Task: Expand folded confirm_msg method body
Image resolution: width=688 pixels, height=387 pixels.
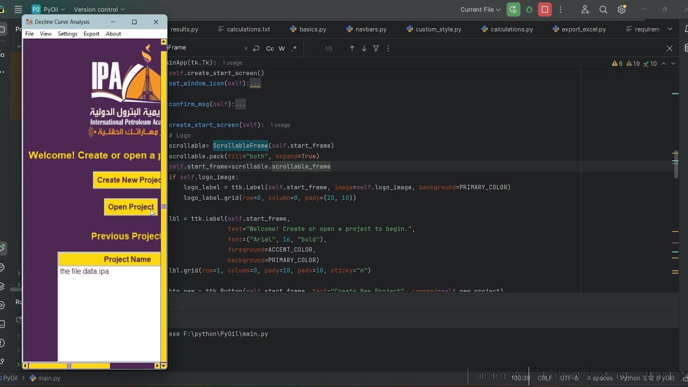Action: [240, 104]
